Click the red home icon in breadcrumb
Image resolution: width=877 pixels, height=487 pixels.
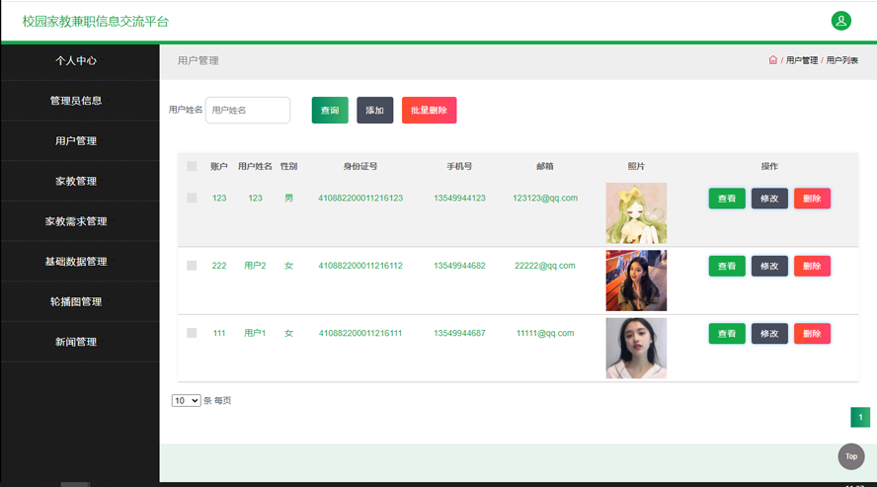tap(772, 60)
